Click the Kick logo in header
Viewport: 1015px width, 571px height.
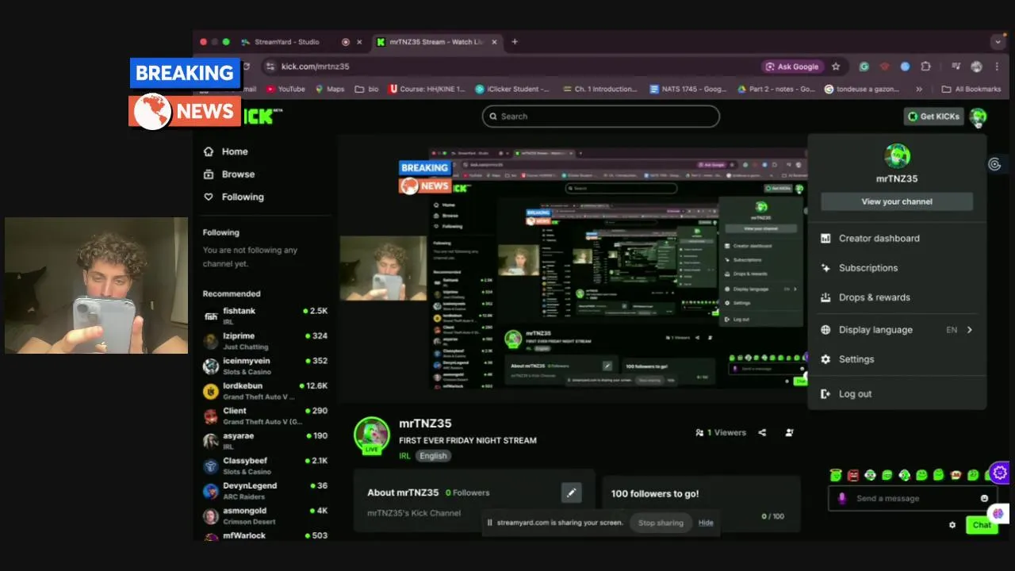259,117
